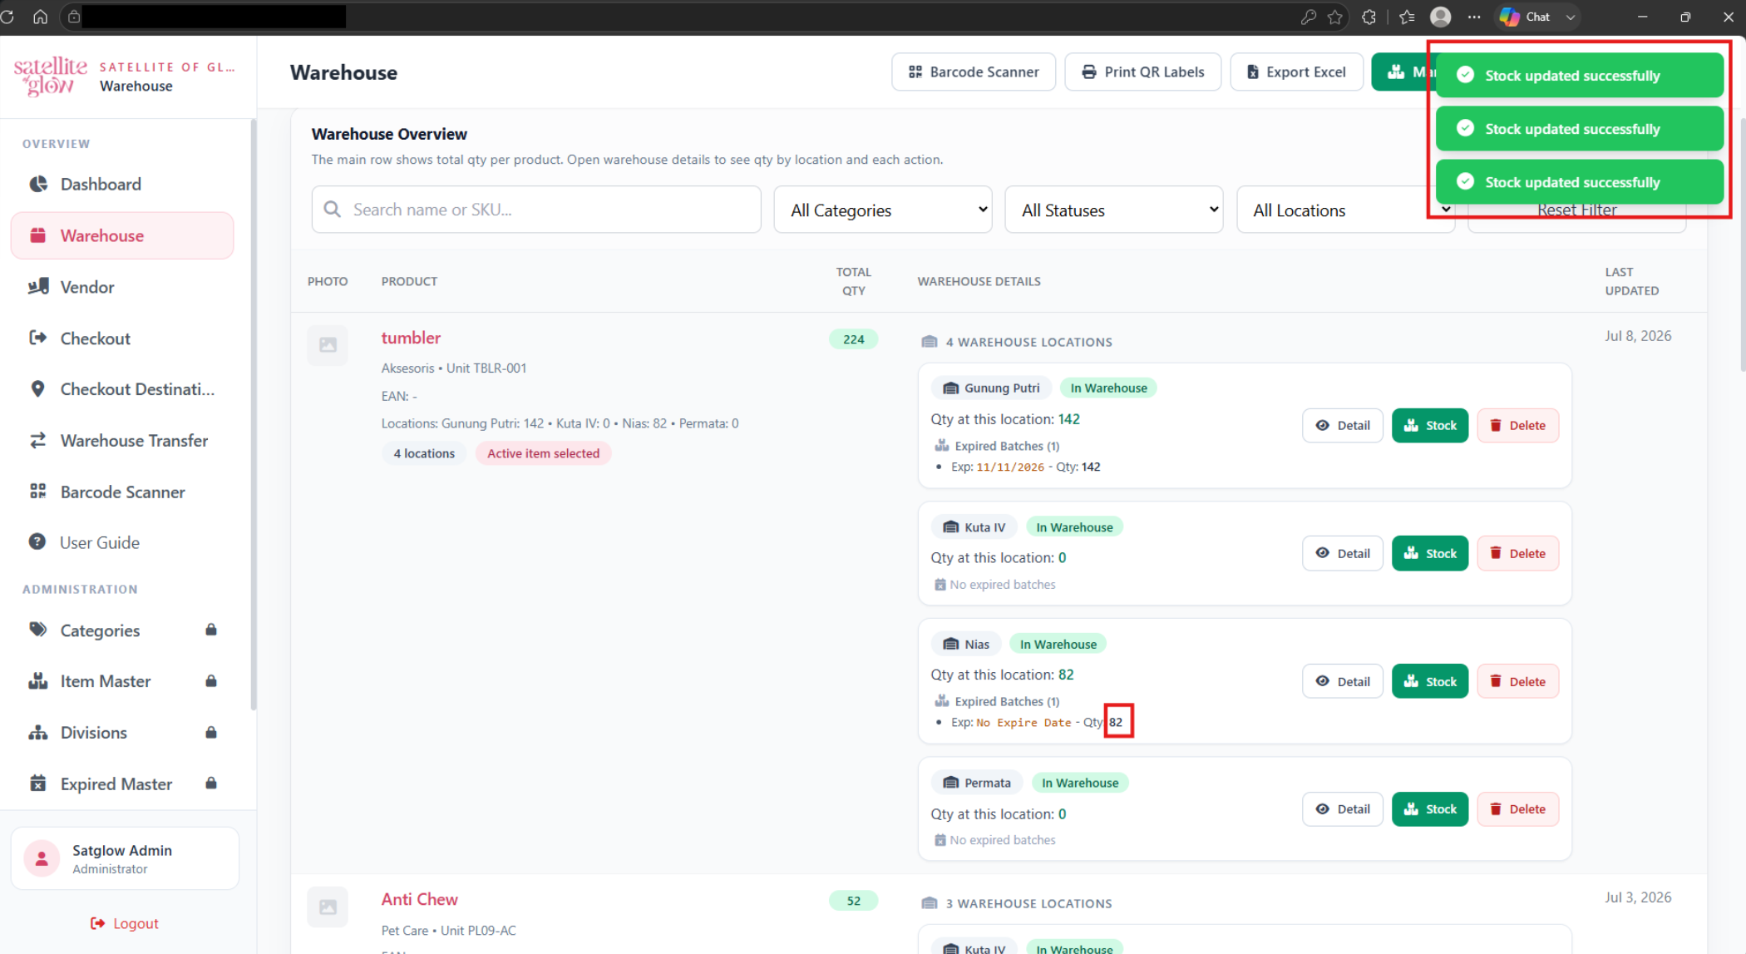1746x954 pixels.
Task: Click the Satellite Glow logo
Action: tap(51, 76)
